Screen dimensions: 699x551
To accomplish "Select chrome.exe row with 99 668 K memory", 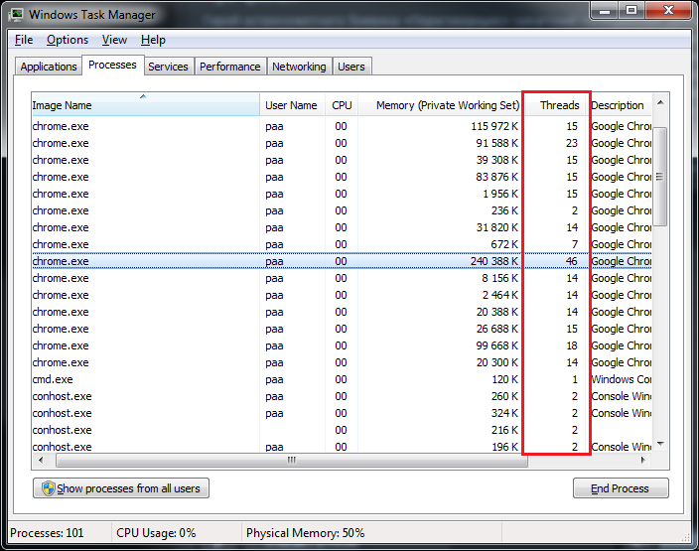I will (342, 345).
